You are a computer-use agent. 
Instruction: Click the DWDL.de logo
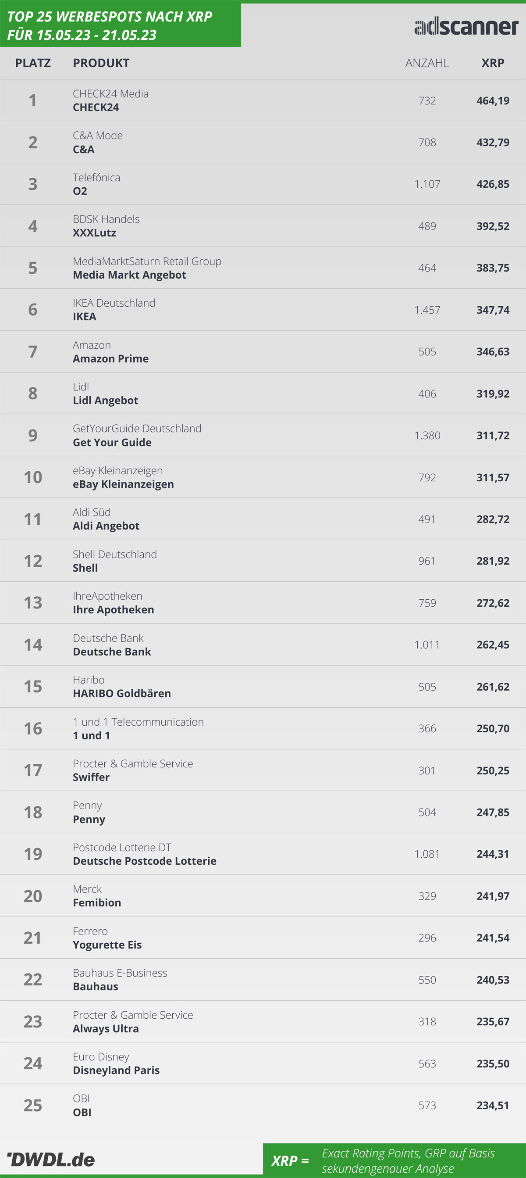click(51, 1159)
